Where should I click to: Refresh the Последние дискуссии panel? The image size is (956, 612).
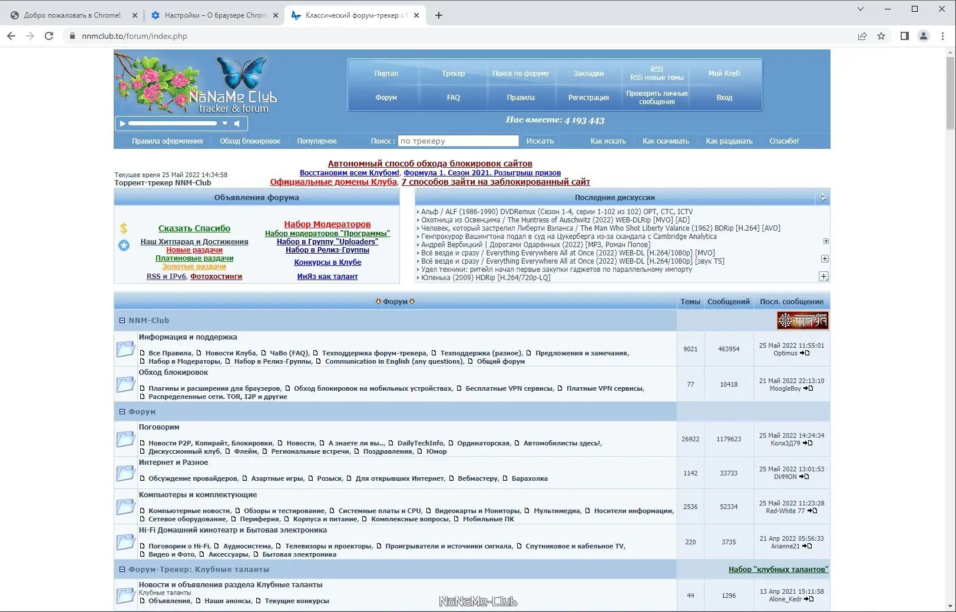click(823, 198)
